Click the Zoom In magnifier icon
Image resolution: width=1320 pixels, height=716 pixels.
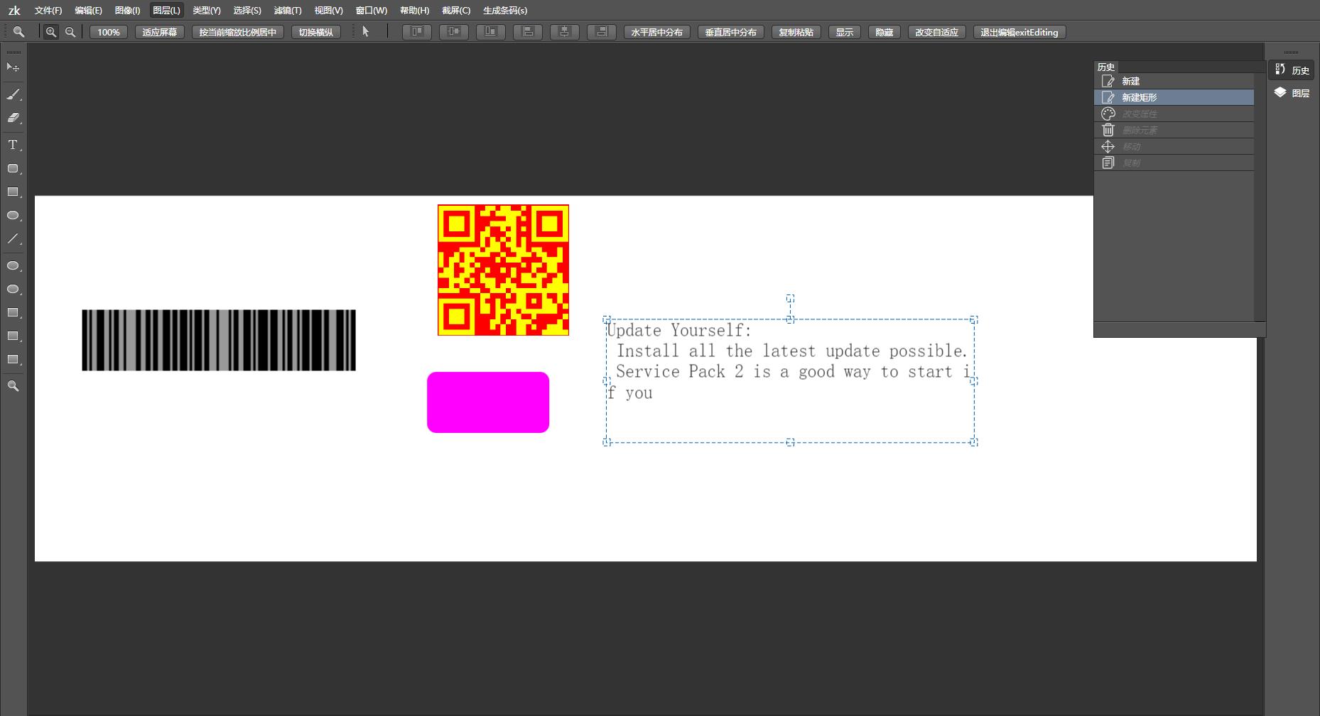[51, 32]
